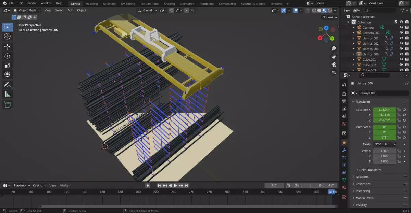Open the Scene properties tab
Viewport: 411px width, 213px height.
[x=344, y=116]
